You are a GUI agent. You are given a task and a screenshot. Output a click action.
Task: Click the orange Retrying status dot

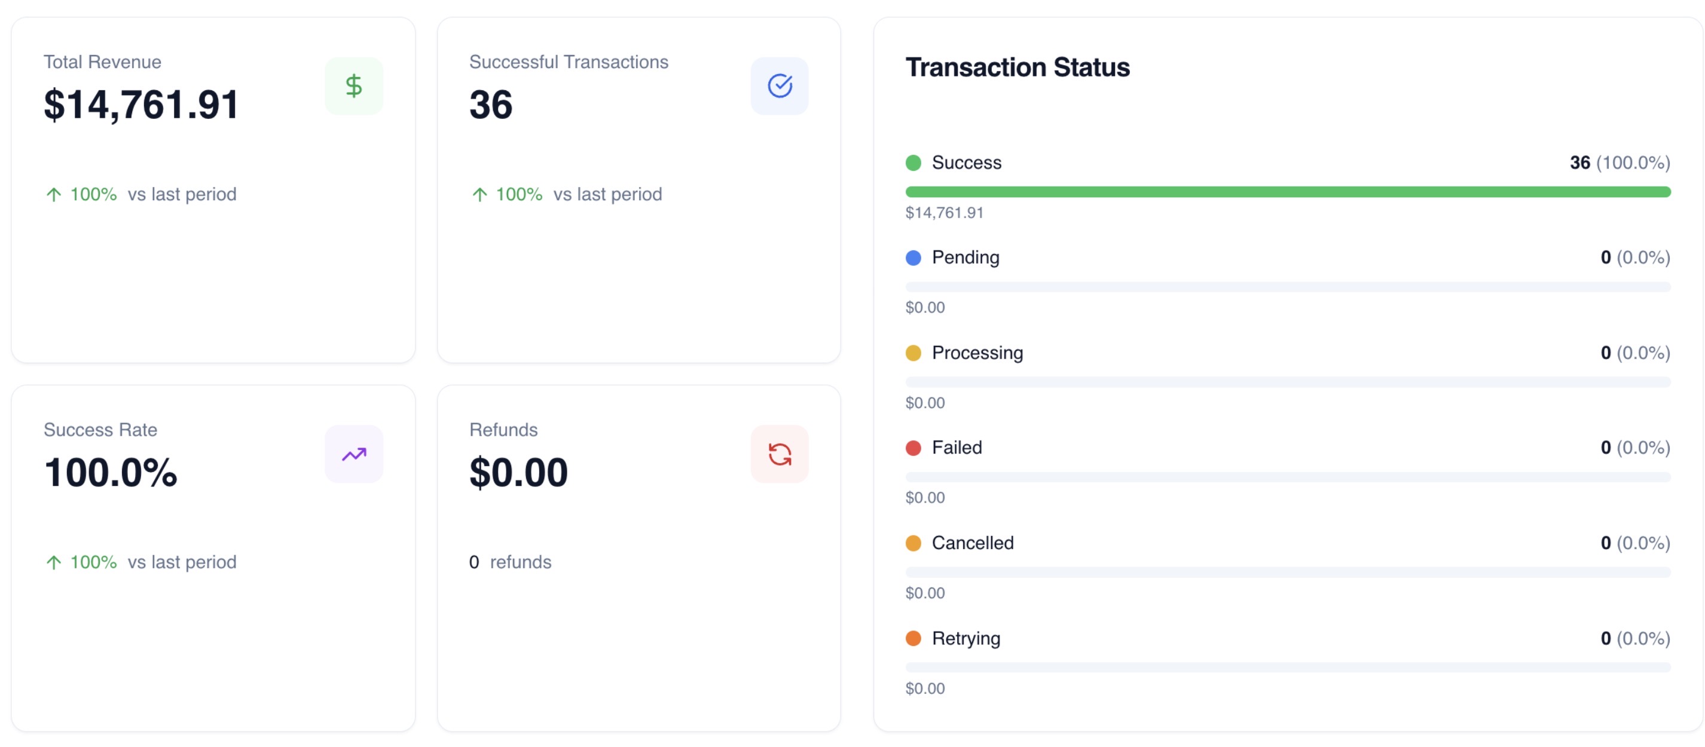[x=913, y=638]
